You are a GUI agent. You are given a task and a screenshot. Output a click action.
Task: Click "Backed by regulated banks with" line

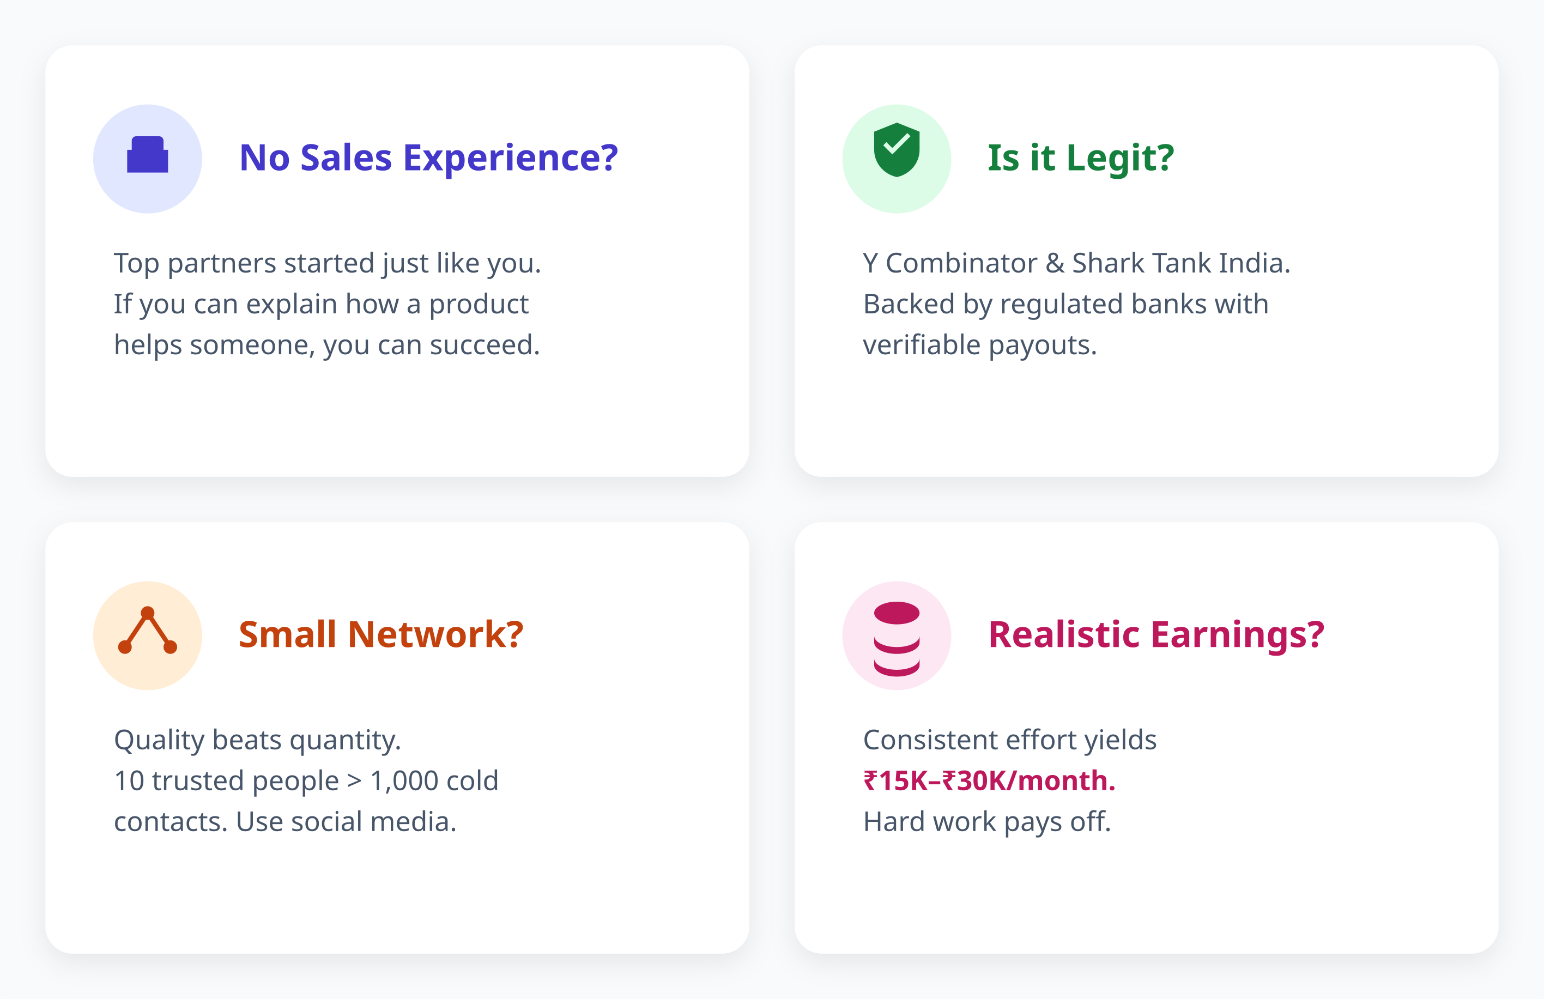point(1065,304)
